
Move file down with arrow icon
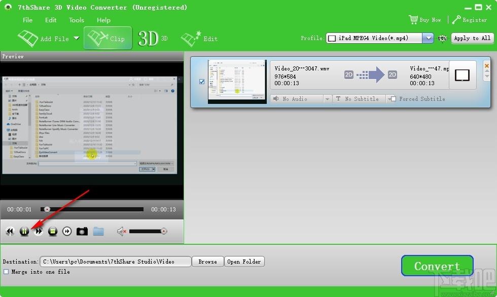[487, 77]
